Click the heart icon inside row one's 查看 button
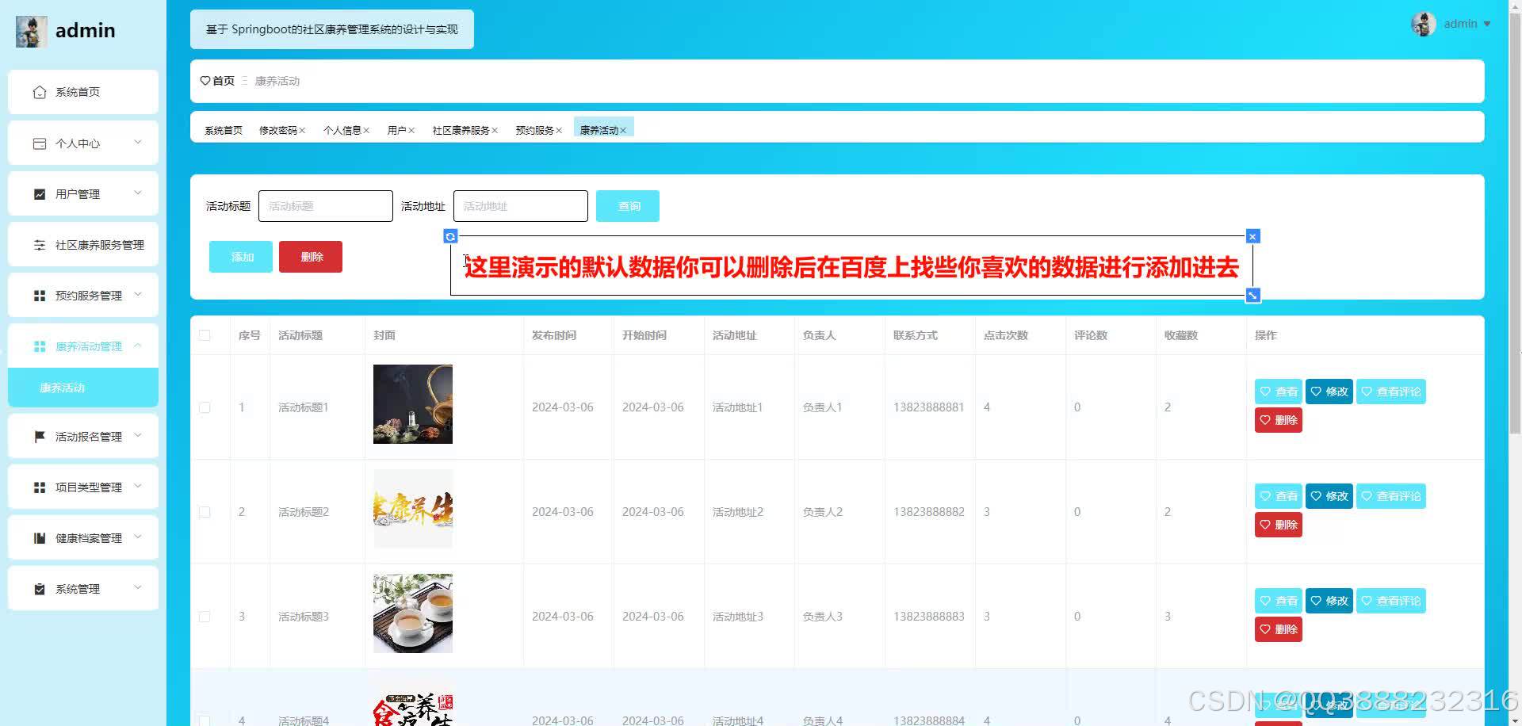The image size is (1522, 726). (1266, 391)
